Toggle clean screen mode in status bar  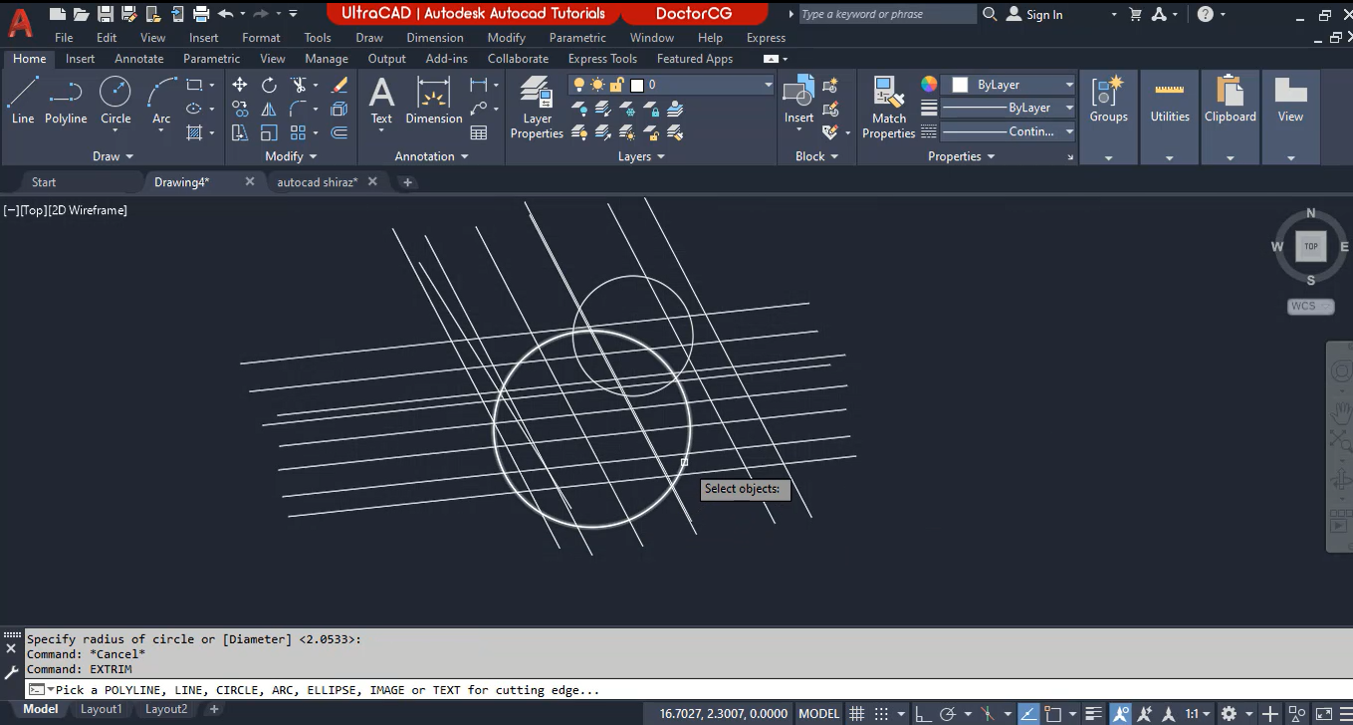coord(1323,713)
